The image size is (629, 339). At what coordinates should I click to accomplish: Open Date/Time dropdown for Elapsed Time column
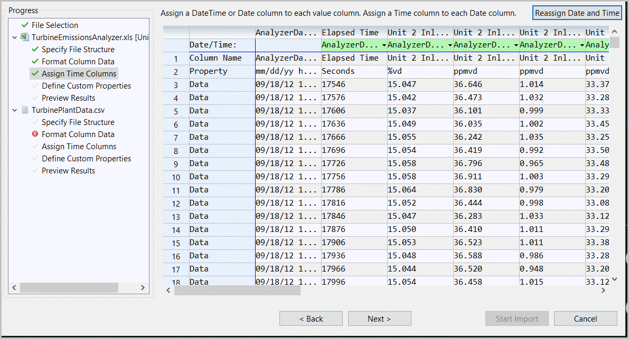[x=383, y=45]
